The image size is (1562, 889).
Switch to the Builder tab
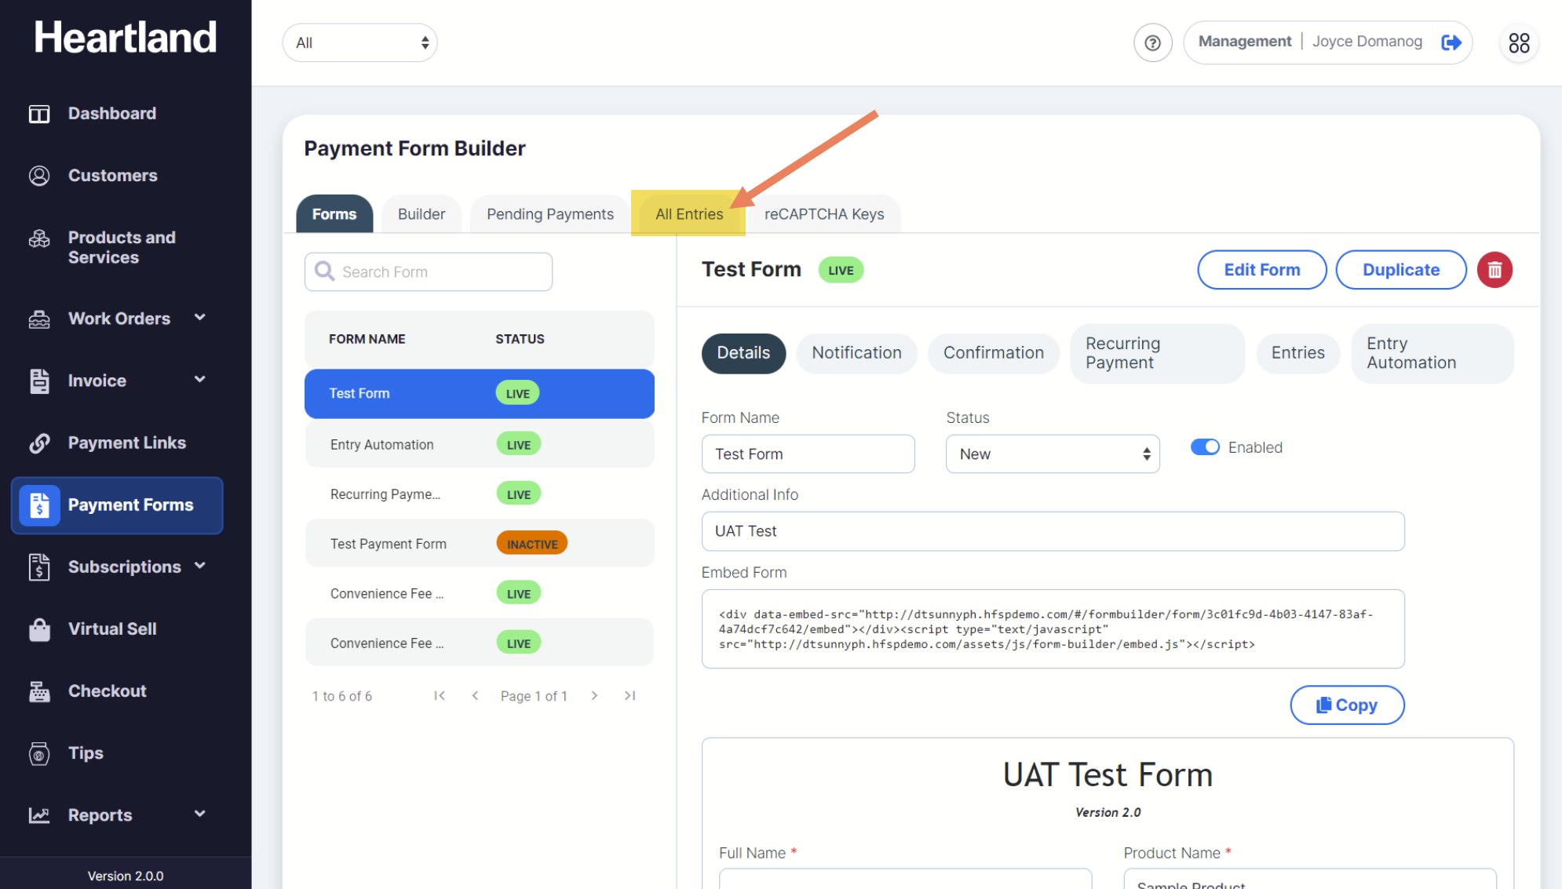tap(422, 214)
